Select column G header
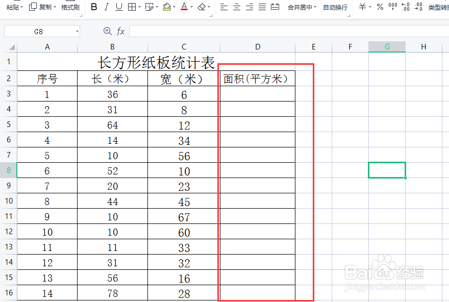The height and width of the screenshot is (302, 449). 387,47
